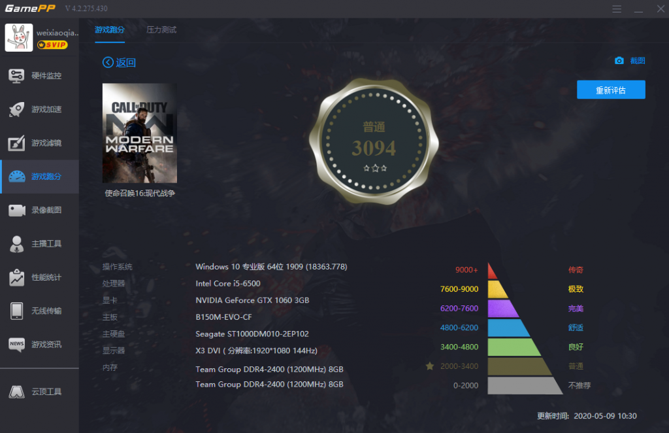Select 性能统计 in the sidebar
Viewport: 669px width, 433px height.
tap(39, 277)
